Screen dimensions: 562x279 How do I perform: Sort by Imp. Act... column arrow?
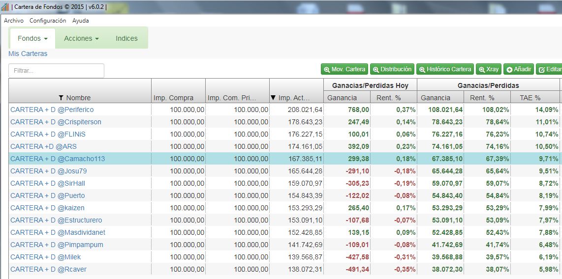pyautogui.click(x=274, y=98)
